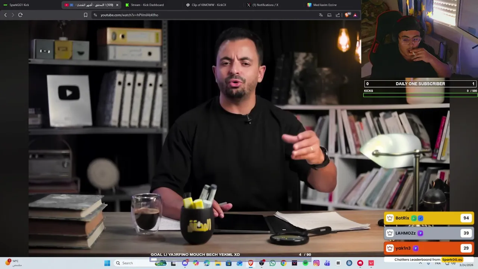Click the FRA language indicator
The height and width of the screenshot is (269, 478).
pyautogui.click(x=438, y=263)
